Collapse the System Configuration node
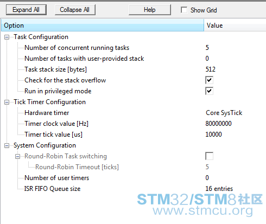 [7, 146]
